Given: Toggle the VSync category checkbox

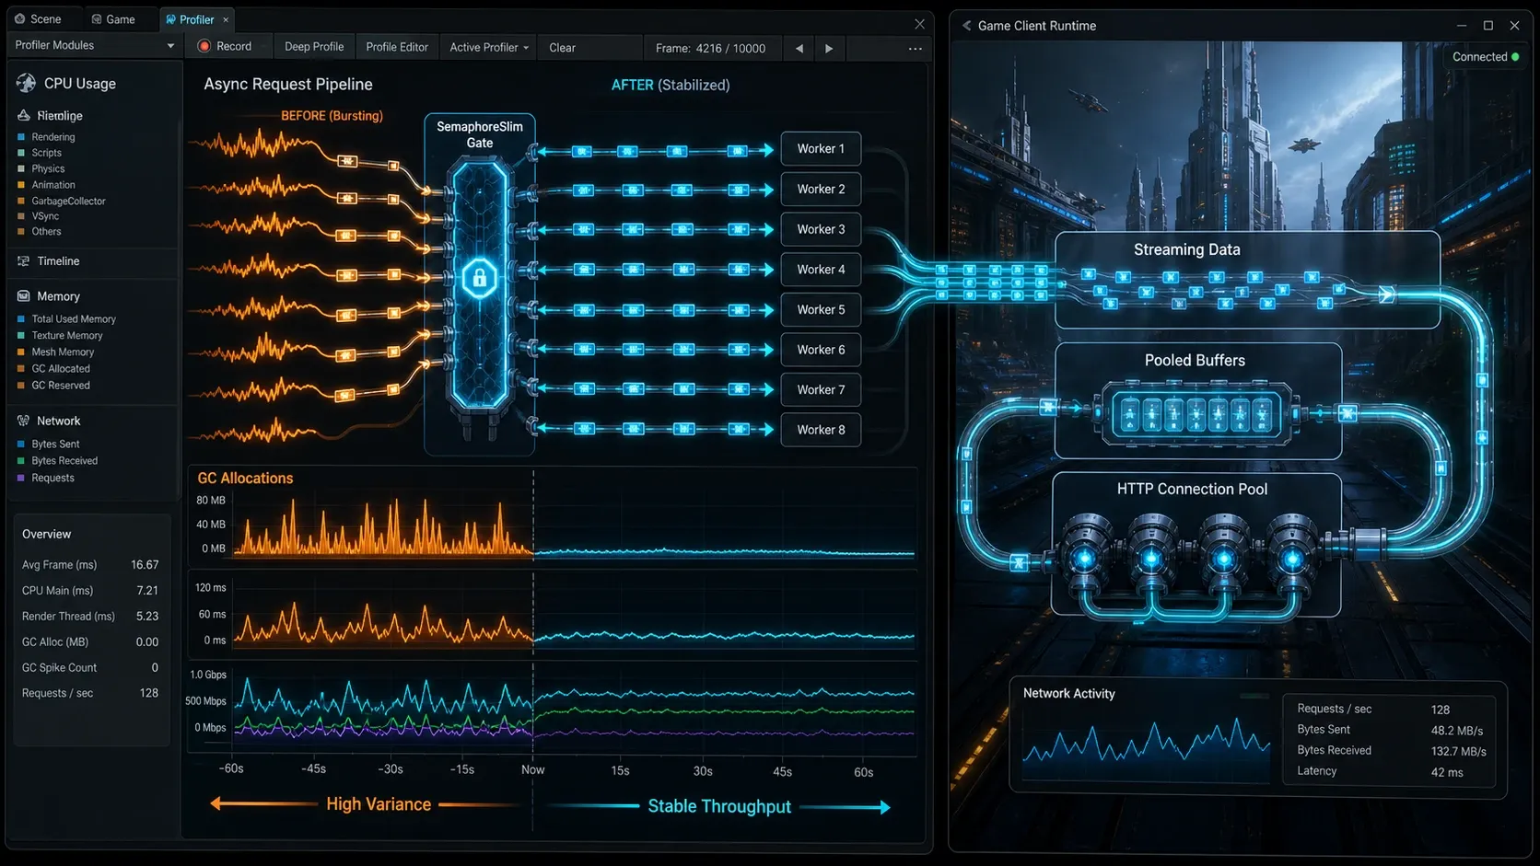Looking at the screenshot, I should tap(21, 216).
